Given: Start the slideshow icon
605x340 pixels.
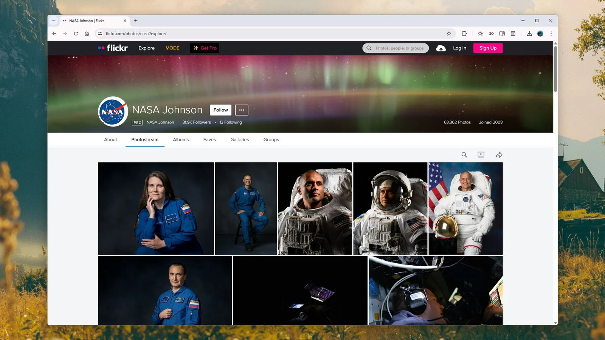Looking at the screenshot, I should coord(481,155).
